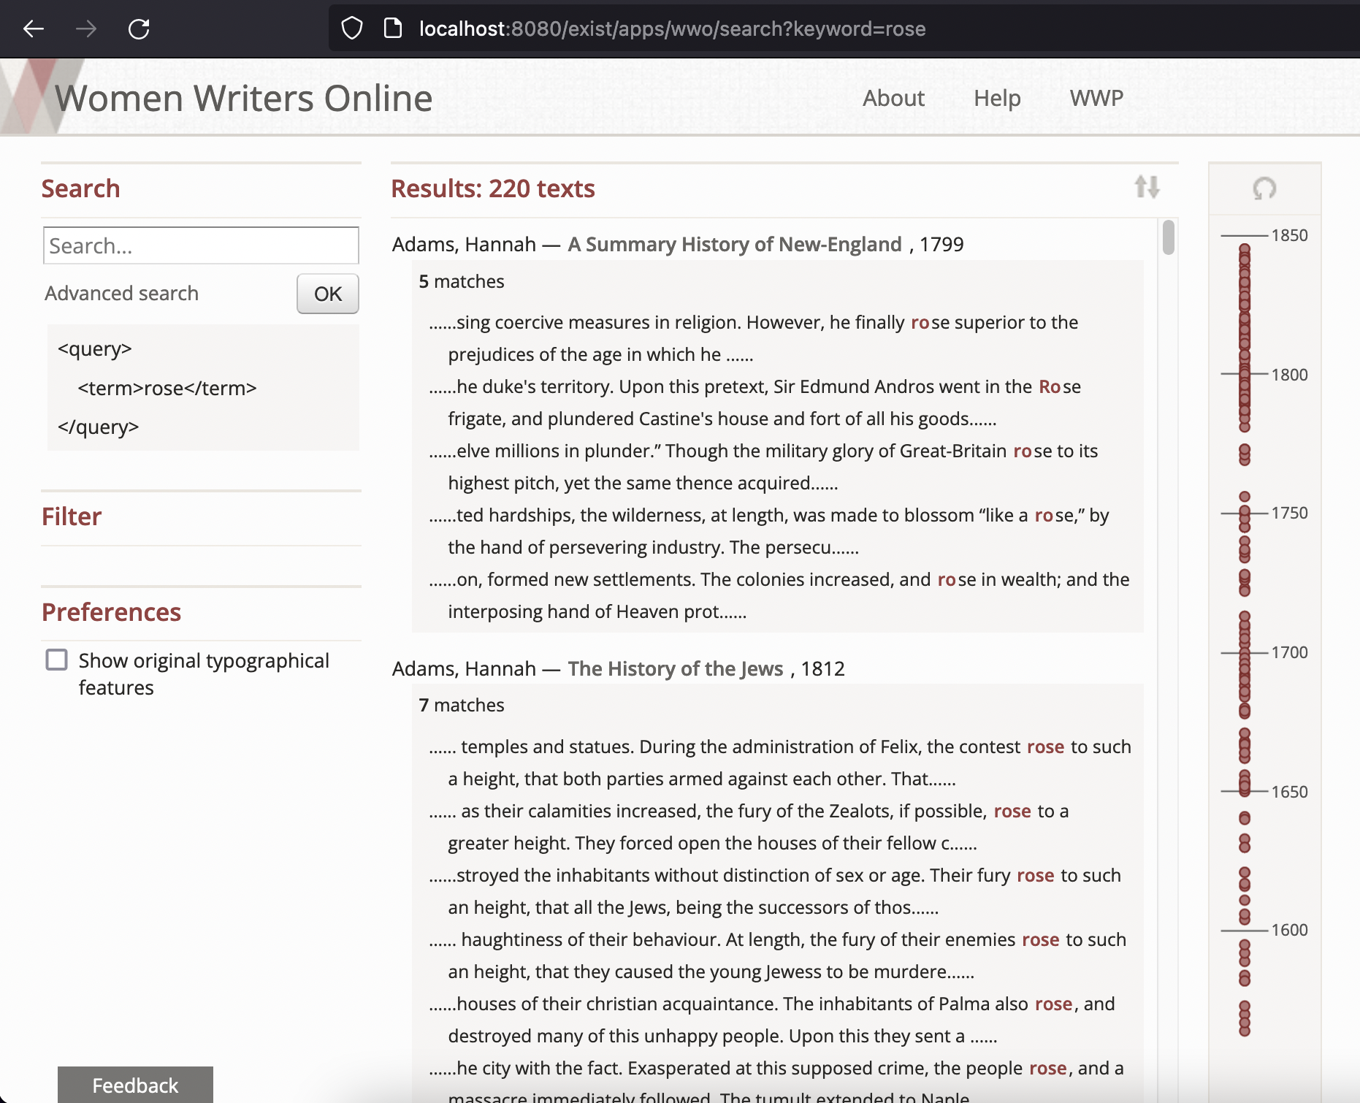Click the 1800 timeline tick label
Viewport: 1360px width, 1103px height.
tap(1289, 375)
